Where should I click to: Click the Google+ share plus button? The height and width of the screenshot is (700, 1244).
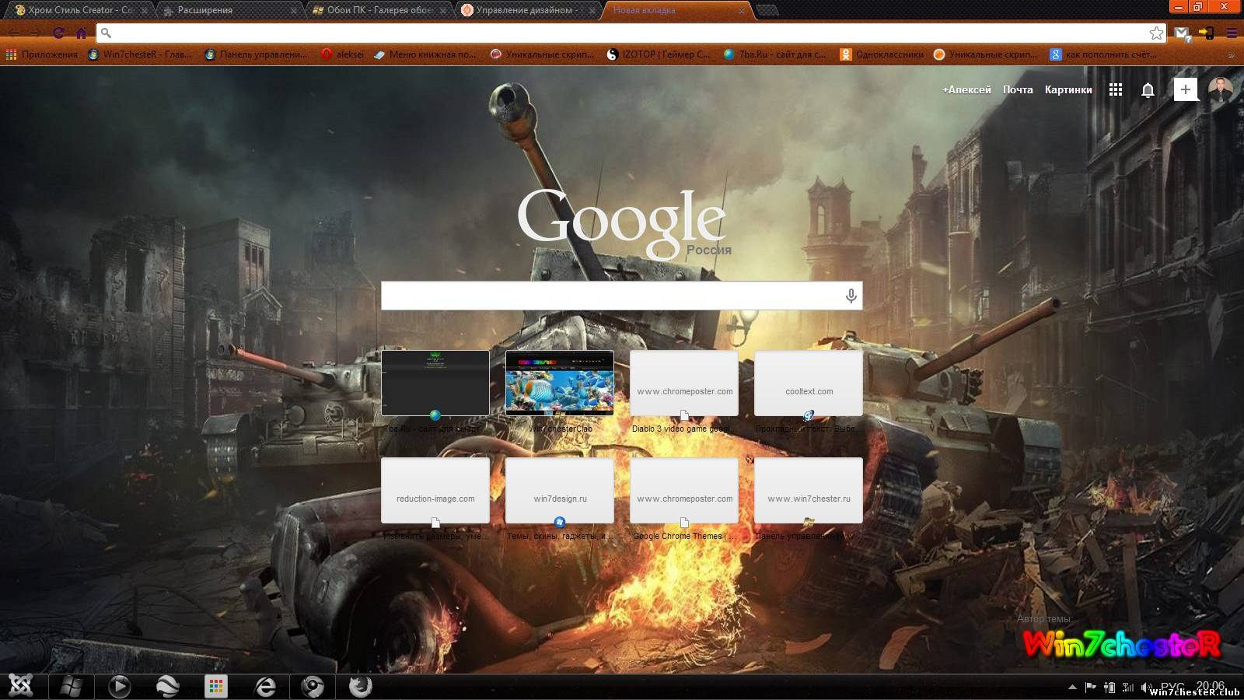[1185, 89]
